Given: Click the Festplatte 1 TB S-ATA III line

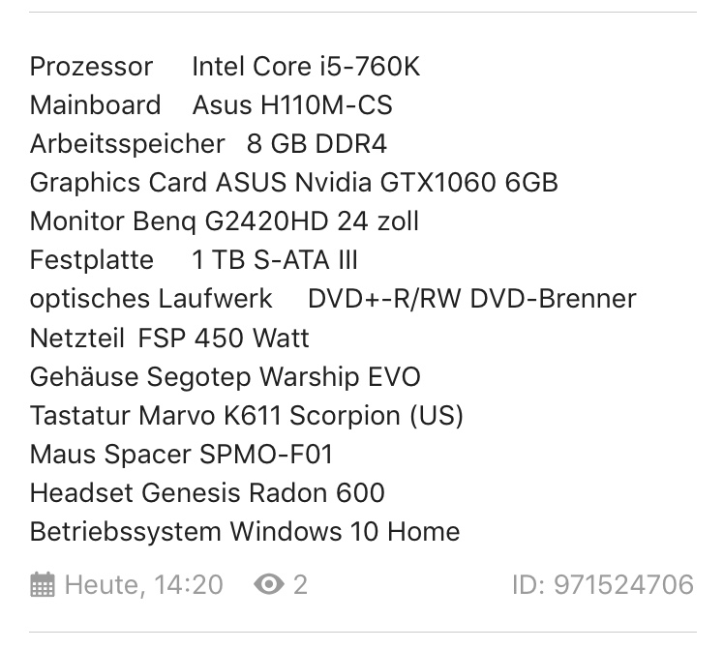Looking at the screenshot, I should pos(194,260).
